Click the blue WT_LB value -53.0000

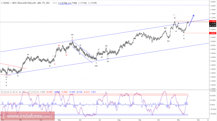coord(72,92)
